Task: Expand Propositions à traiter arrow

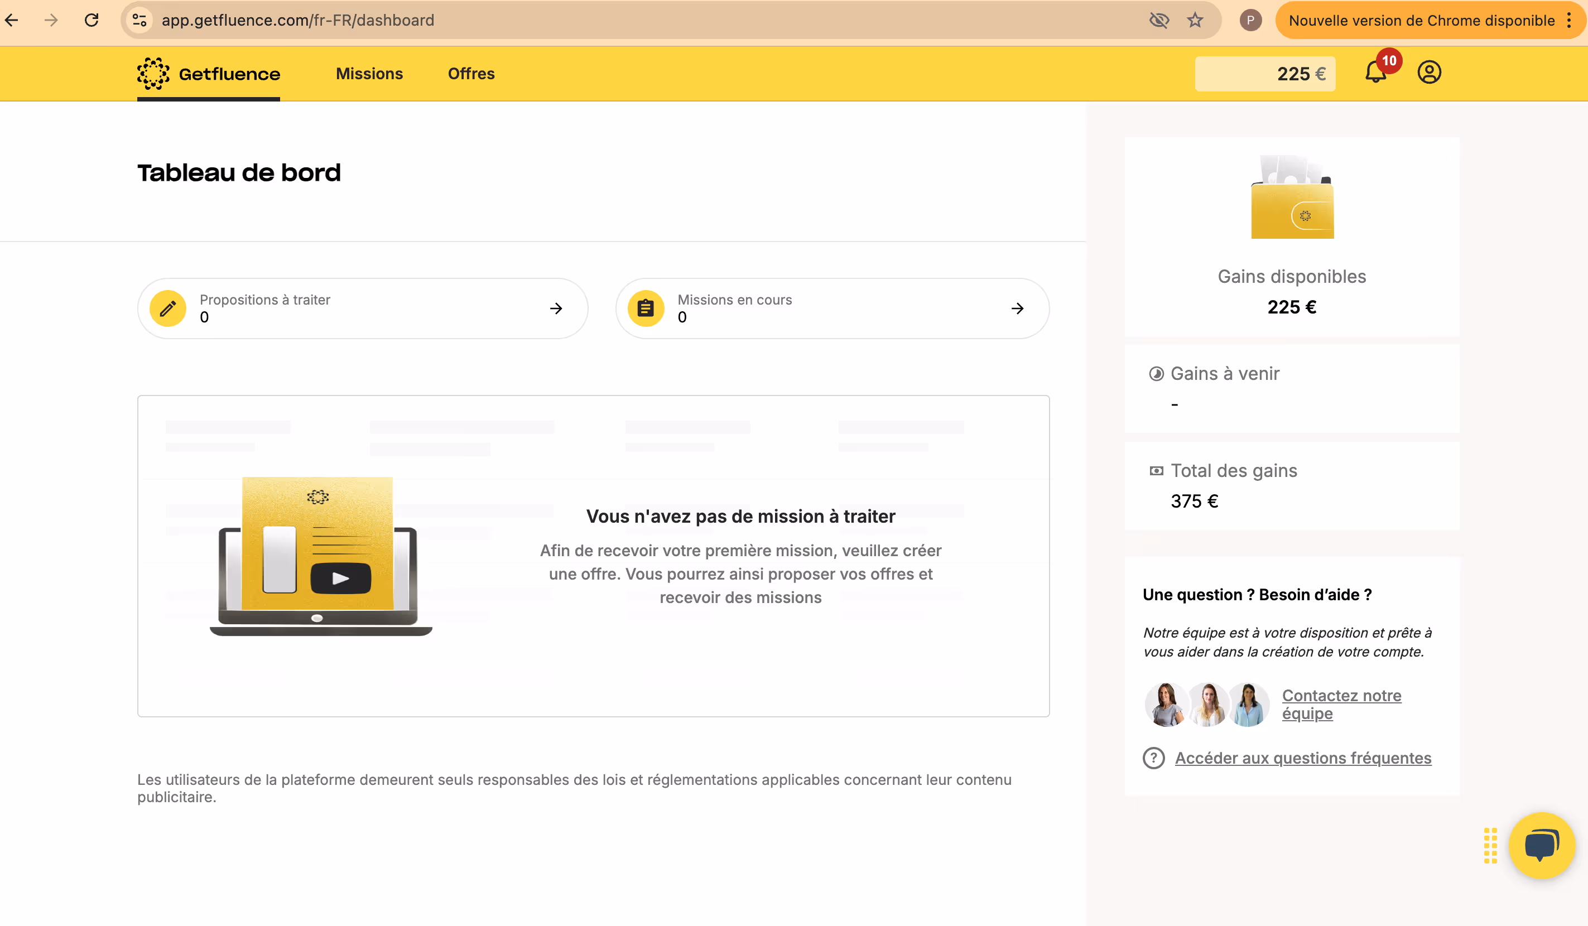Action: tap(556, 308)
